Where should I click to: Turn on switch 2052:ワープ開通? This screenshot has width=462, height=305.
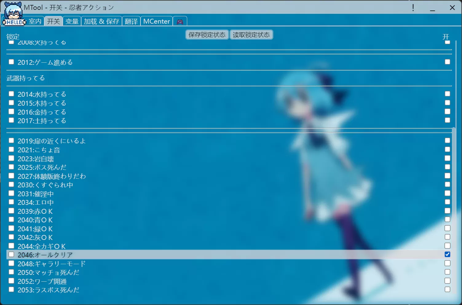tap(448, 281)
